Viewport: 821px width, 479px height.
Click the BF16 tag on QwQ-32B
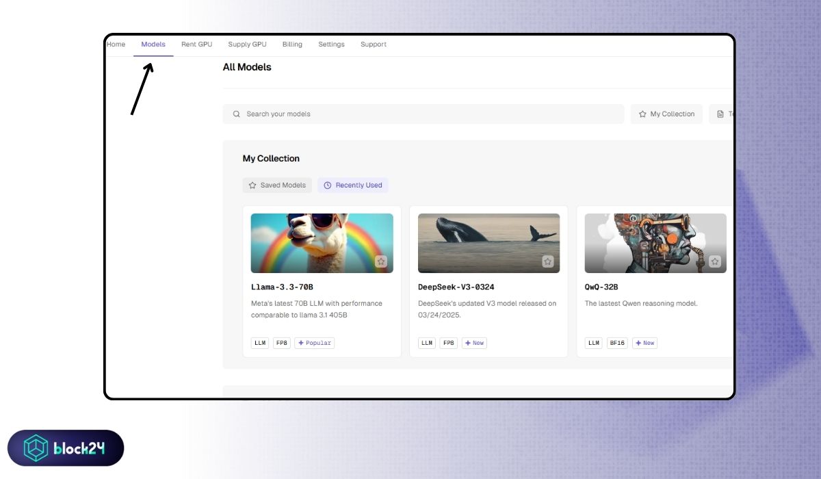point(617,343)
